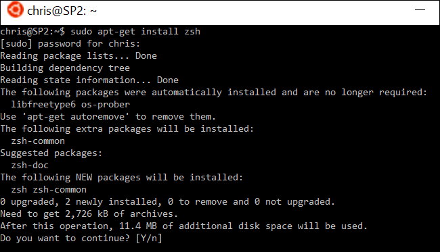Click the Reading package lists... Done line
This screenshot has height=252, width=440.
pyautogui.click(x=79, y=56)
